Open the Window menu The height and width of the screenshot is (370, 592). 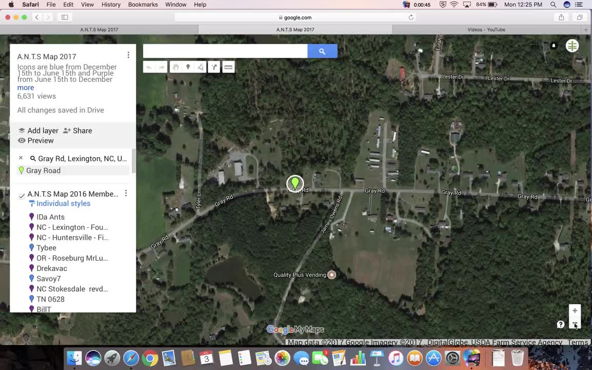pos(176,5)
